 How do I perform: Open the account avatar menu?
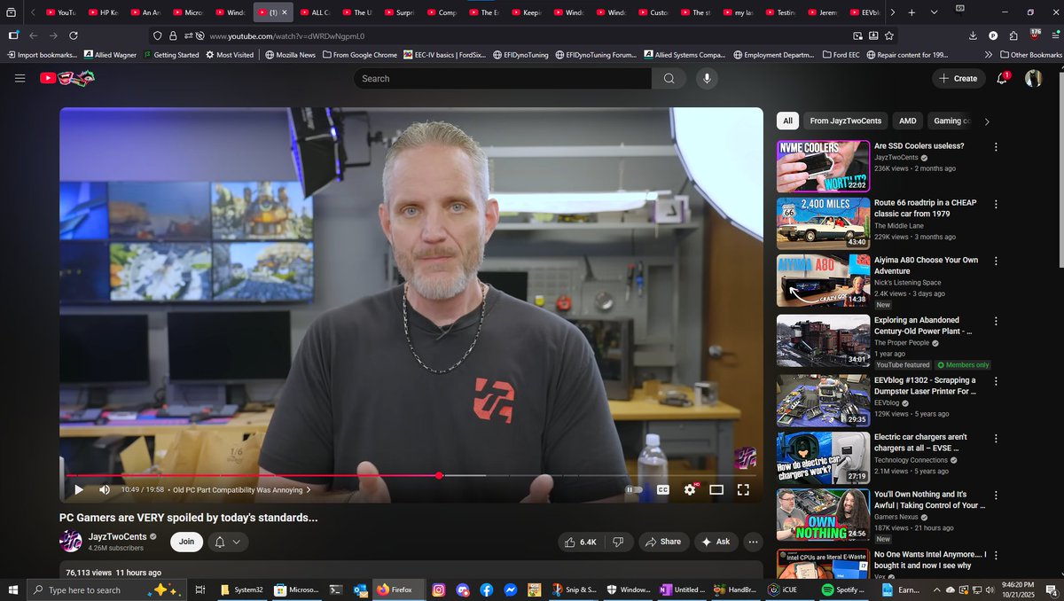tap(1033, 78)
